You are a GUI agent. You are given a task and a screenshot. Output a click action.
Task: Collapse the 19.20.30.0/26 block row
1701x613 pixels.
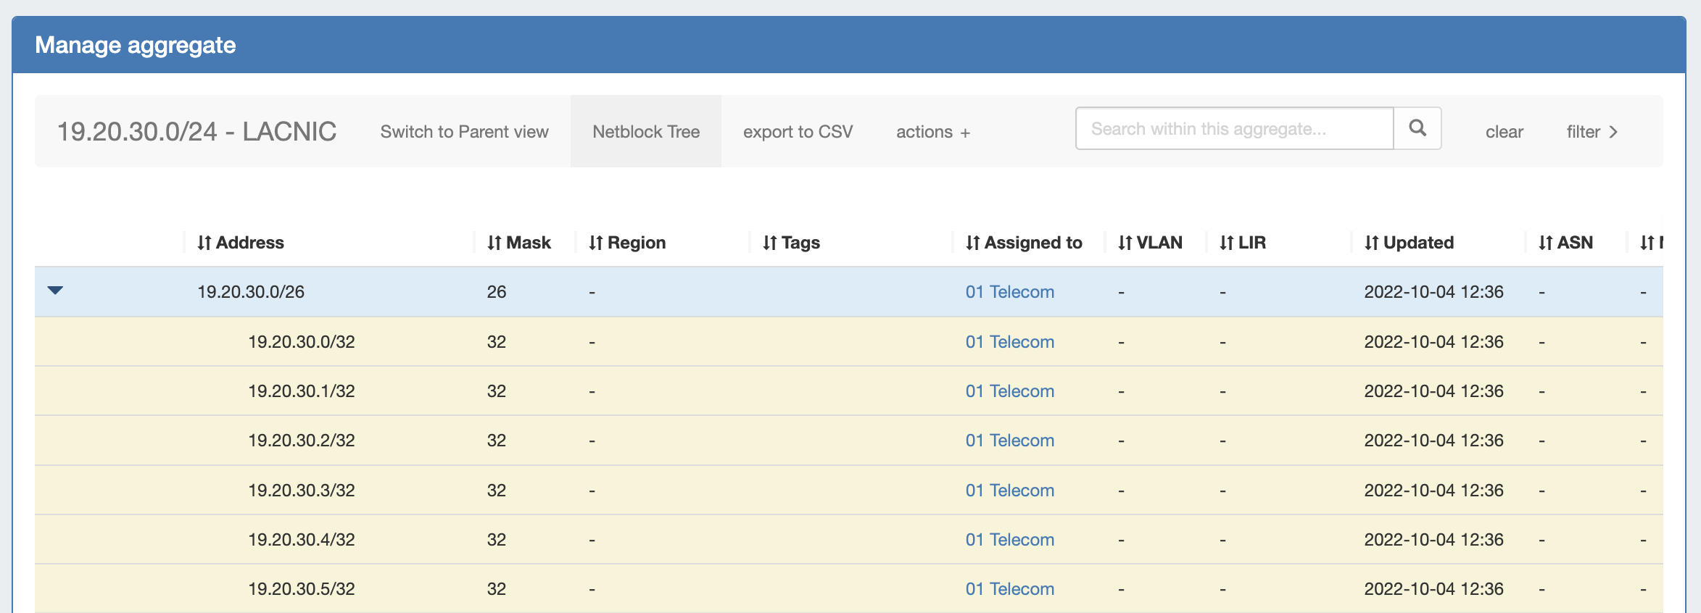tap(55, 291)
